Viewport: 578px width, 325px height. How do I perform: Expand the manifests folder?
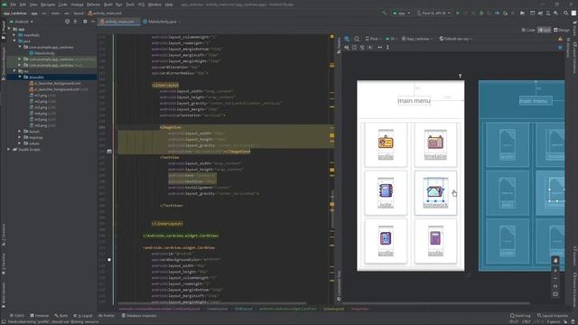point(14,35)
